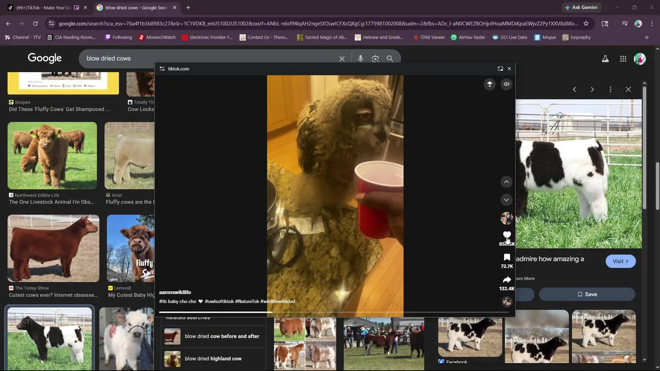Image resolution: width=660 pixels, height=371 pixels.
Task: Open a new browser tab
Action: point(188,8)
